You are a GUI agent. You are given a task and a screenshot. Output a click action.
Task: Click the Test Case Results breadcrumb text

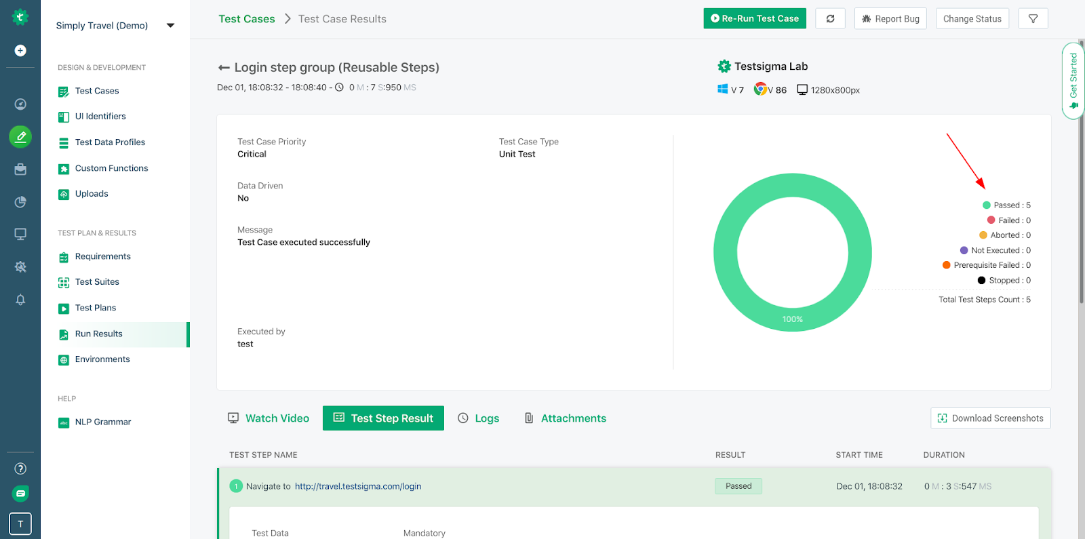click(x=342, y=19)
